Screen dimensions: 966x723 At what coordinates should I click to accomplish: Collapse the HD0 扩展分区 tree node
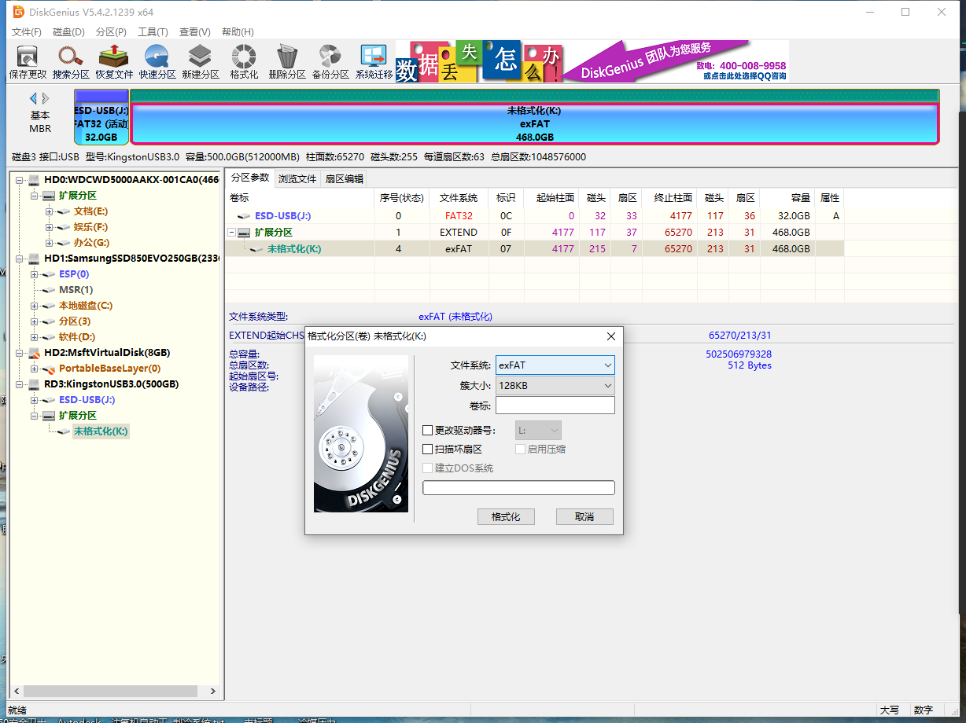35,196
